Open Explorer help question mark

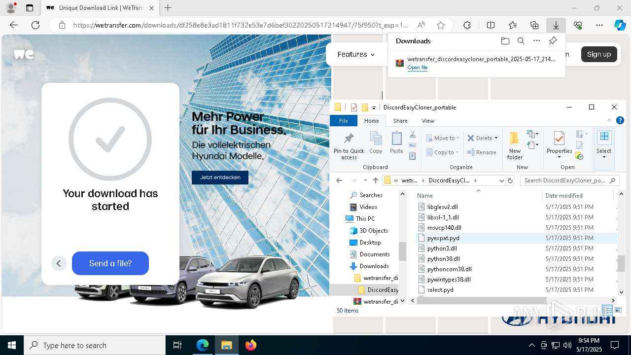(x=620, y=120)
